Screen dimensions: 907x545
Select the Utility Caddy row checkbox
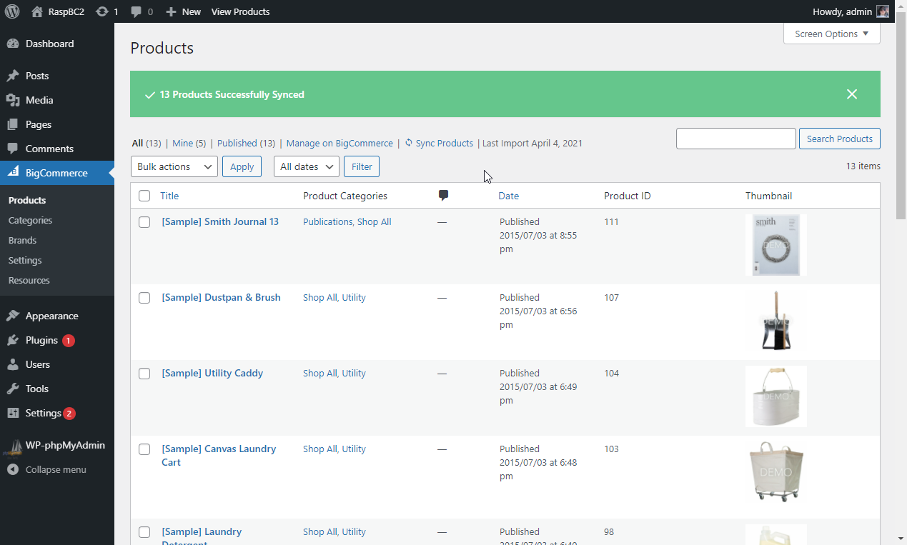coord(144,374)
